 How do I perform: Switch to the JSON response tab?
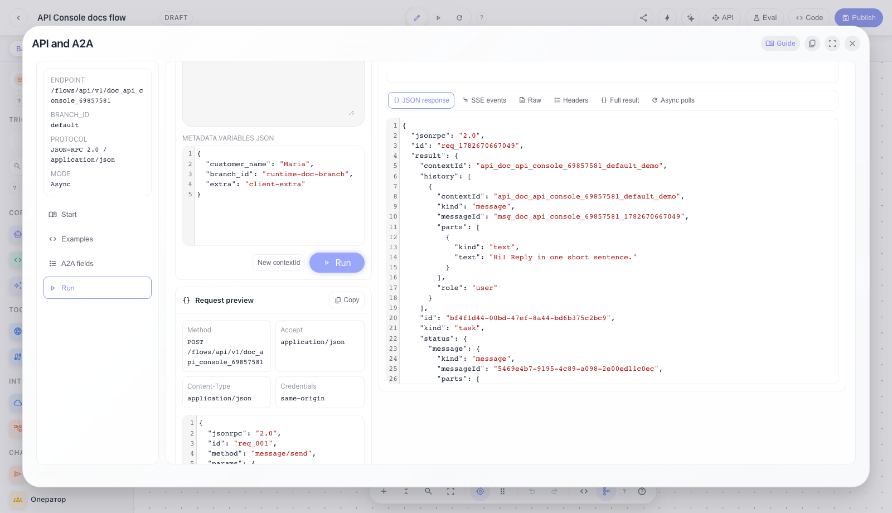pyautogui.click(x=421, y=100)
